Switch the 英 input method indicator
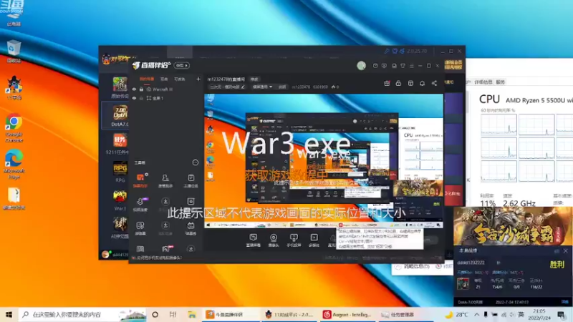The width and height of the screenshot is (573, 322). (x=521, y=314)
